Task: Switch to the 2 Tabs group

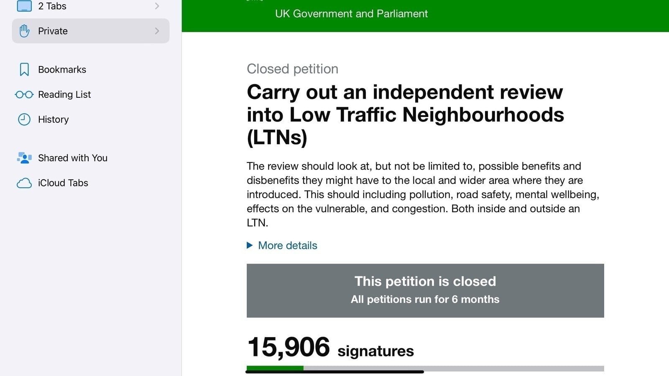Action: tap(51, 6)
